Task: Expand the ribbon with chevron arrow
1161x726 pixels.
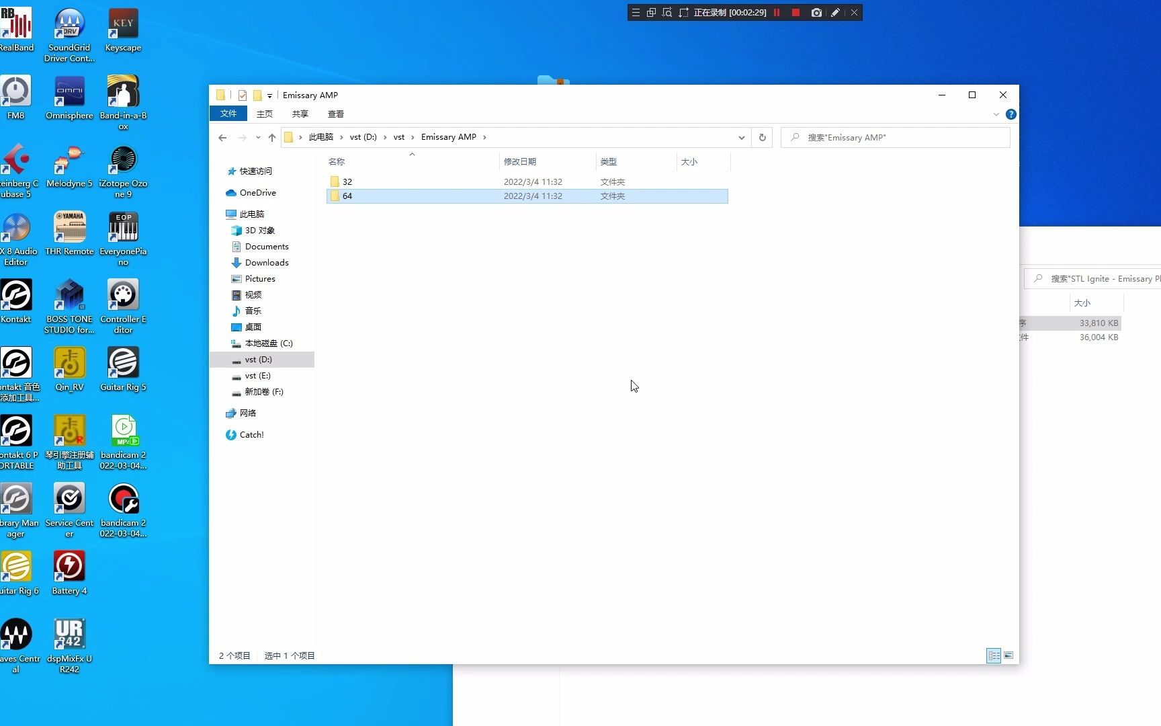Action: click(996, 114)
